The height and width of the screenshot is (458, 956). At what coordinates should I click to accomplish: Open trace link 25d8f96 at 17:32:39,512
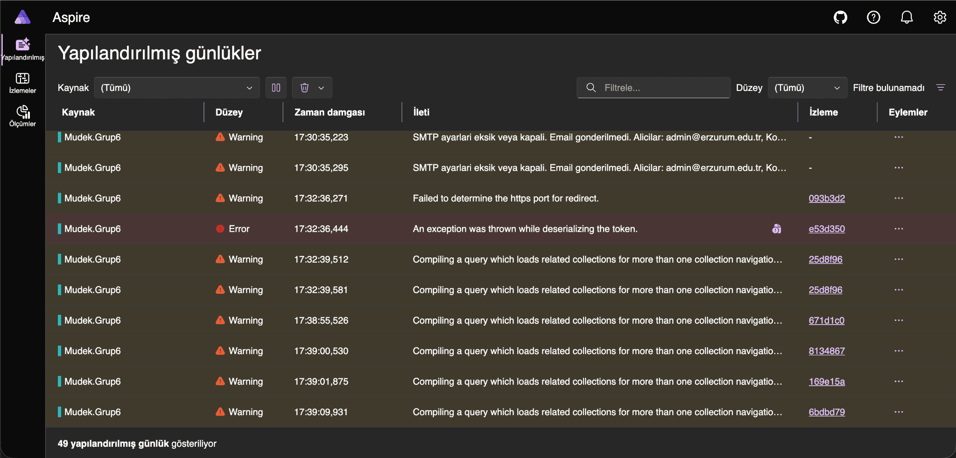pos(825,259)
